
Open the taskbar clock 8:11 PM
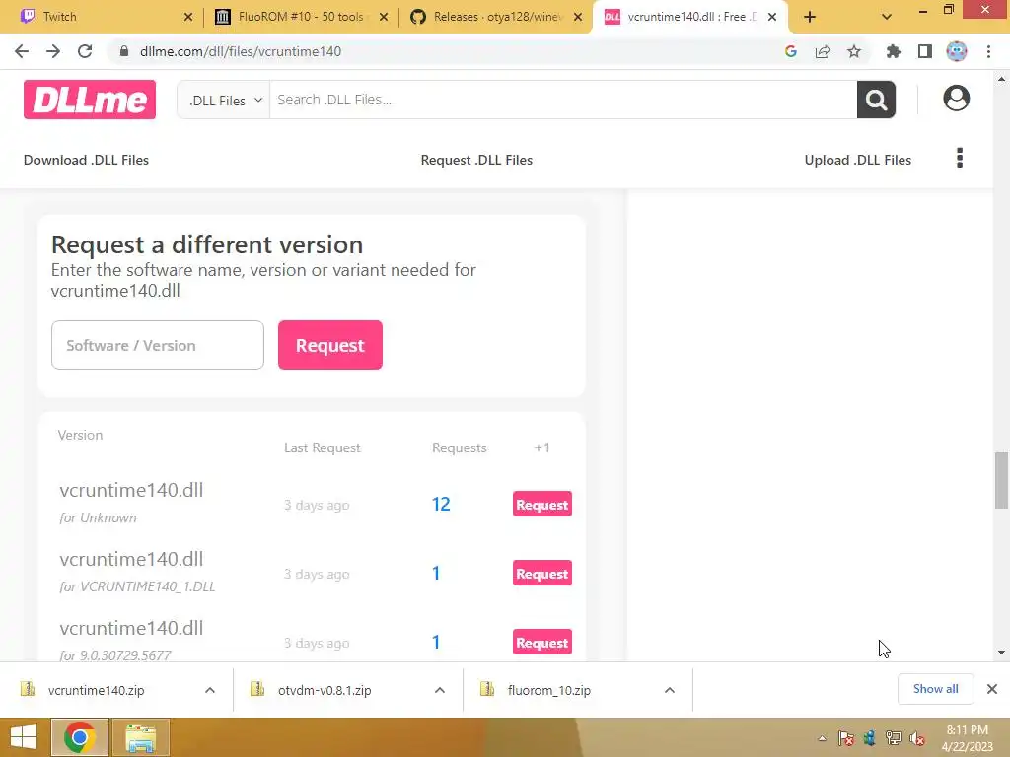(x=967, y=738)
